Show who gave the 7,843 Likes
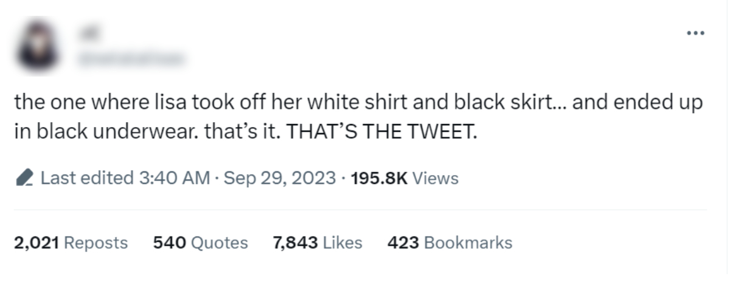Screen dimensions: 730x282 [318, 243]
